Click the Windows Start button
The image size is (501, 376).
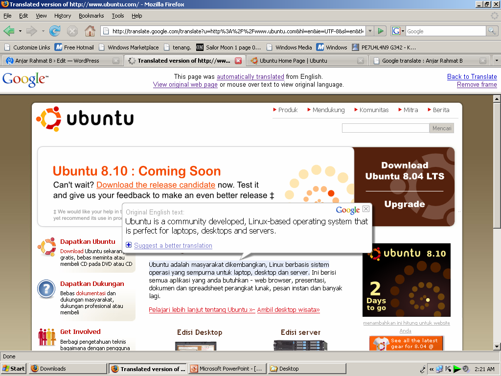[13, 369]
